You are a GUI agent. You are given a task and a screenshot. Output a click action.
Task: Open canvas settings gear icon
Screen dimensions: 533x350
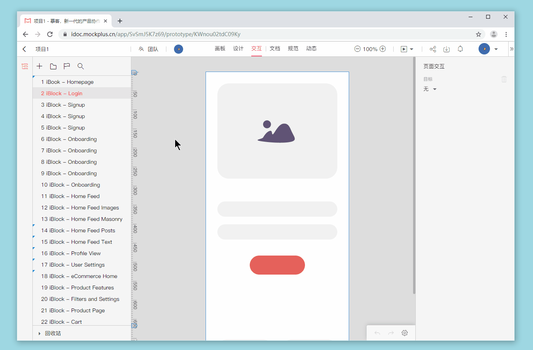(405, 333)
